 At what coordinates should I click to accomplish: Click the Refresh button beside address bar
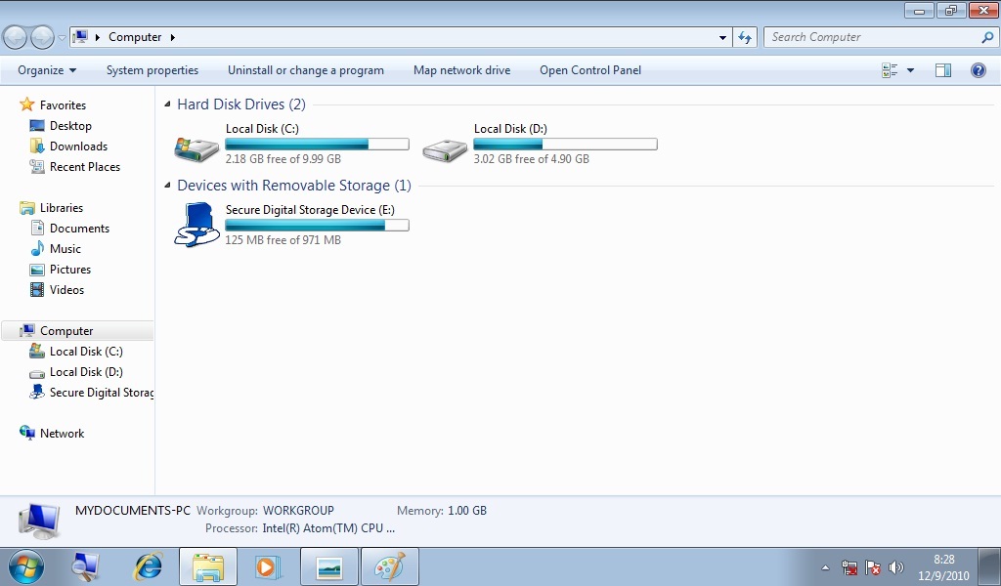coord(745,37)
